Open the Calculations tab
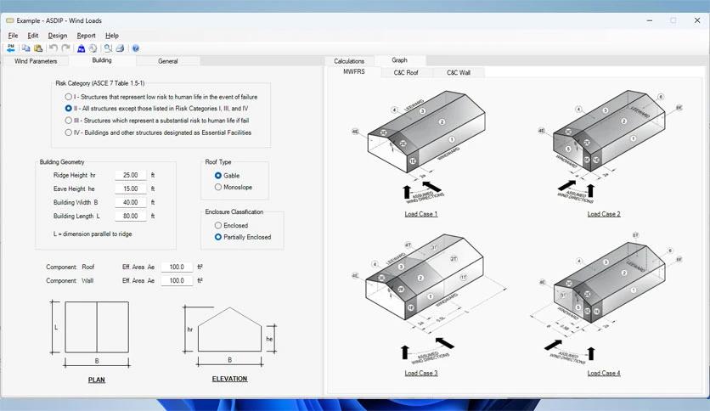Viewport: 710px width, 411px height. point(349,61)
